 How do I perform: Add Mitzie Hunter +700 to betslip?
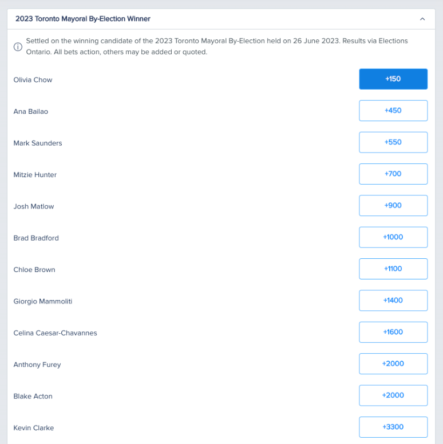393,174
